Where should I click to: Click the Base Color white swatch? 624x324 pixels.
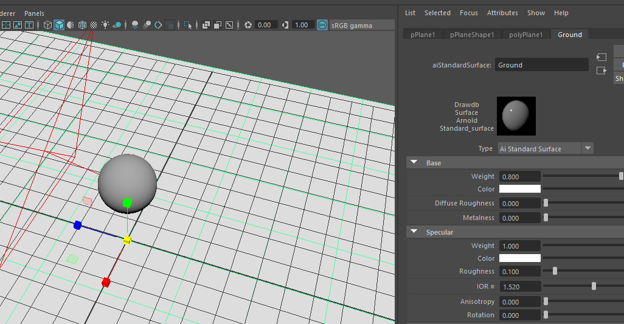pos(520,189)
